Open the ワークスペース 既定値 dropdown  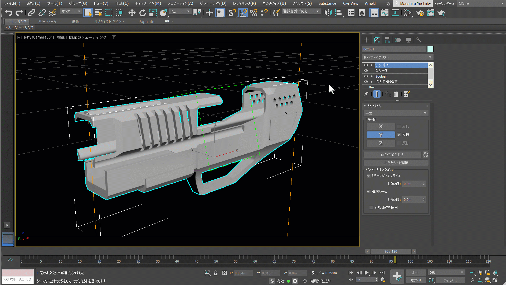[x=481, y=3]
